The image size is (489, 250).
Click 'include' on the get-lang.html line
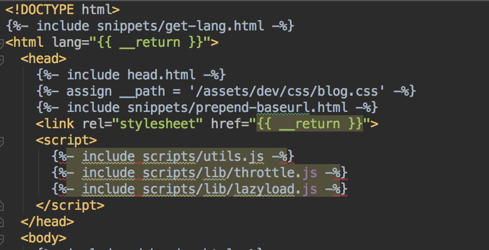click(62, 26)
